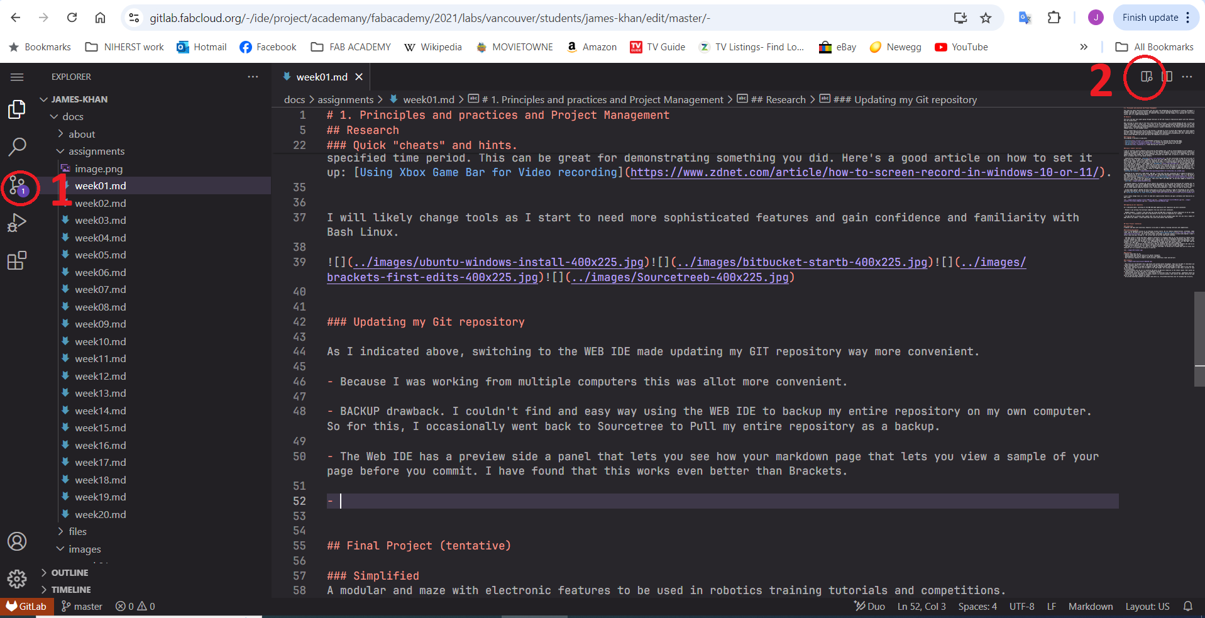
Task: Open the Accounts icon in activity bar
Action: click(17, 541)
